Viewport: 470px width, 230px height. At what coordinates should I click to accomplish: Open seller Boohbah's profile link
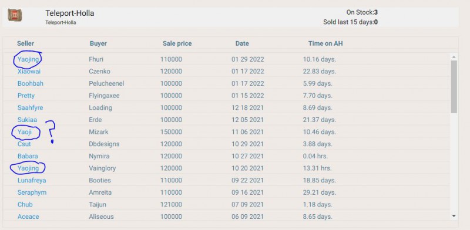pos(31,83)
